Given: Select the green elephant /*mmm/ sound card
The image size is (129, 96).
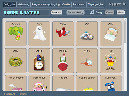Looking at the screenshot, I should [16, 34].
